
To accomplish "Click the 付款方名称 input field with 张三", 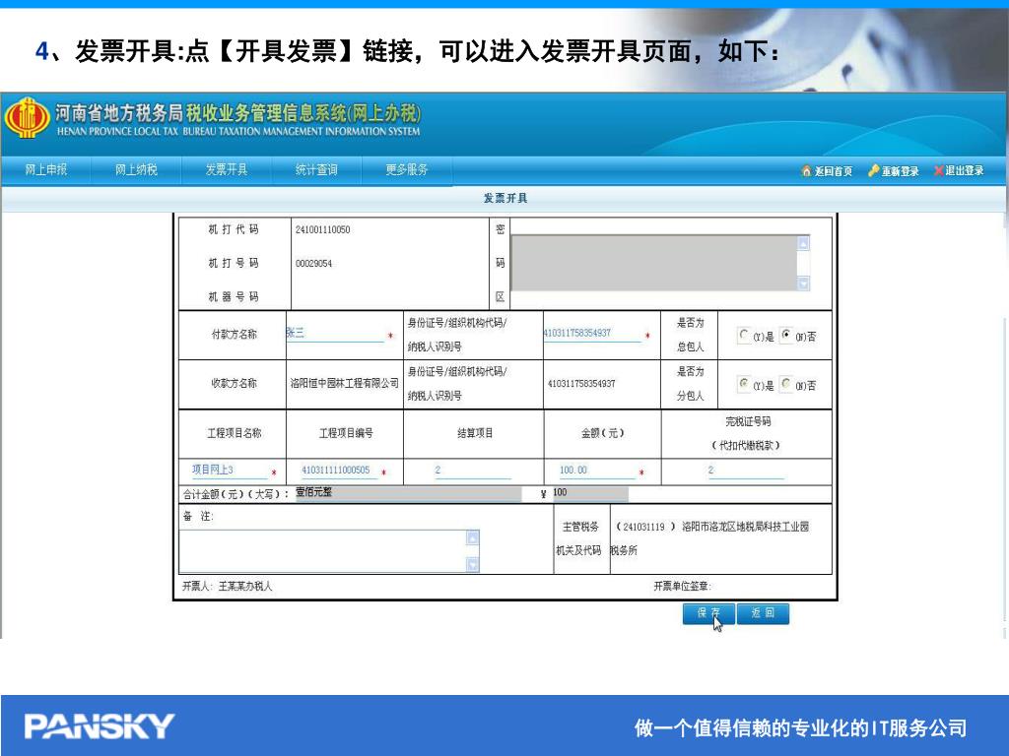I will [335, 334].
